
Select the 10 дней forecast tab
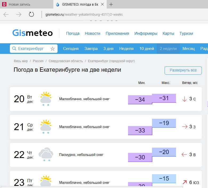click(x=147, y=49)
